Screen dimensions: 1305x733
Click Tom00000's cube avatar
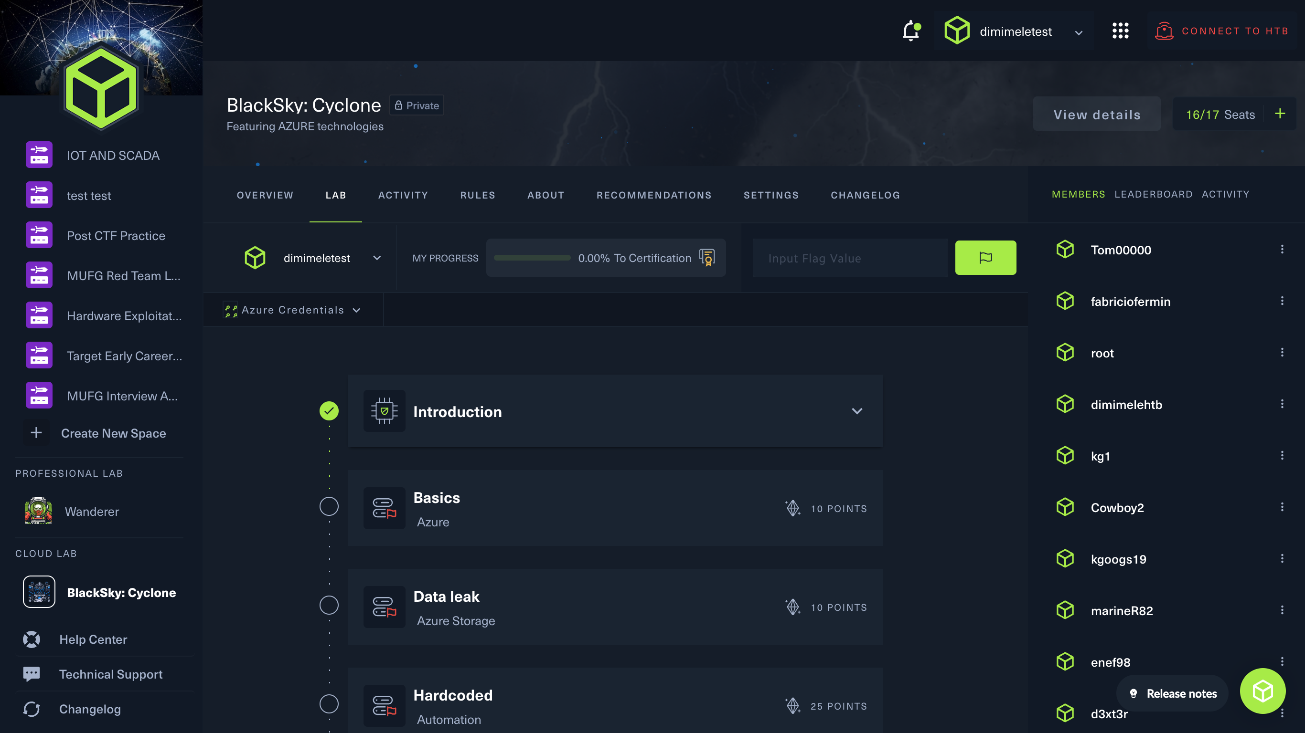pos(1065,249)
